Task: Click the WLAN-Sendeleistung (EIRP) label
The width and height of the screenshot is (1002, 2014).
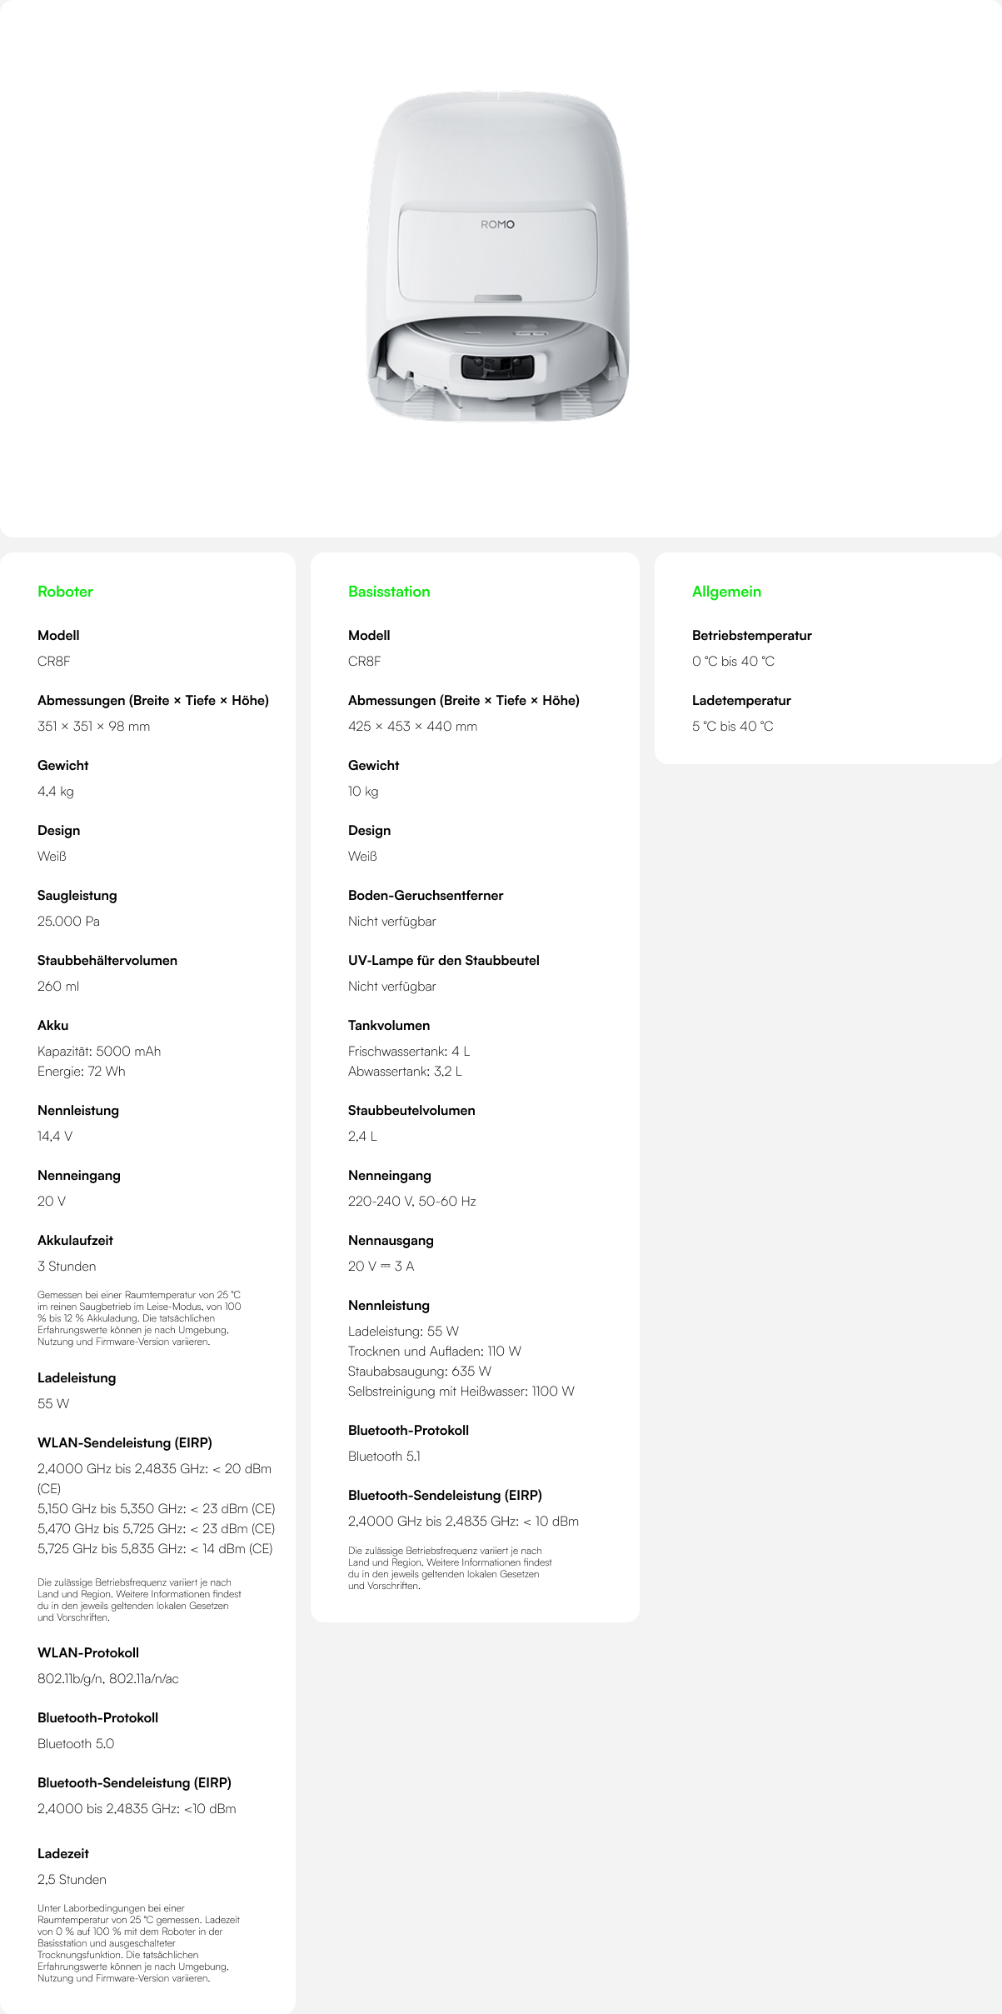Action: click(125, 1442)
